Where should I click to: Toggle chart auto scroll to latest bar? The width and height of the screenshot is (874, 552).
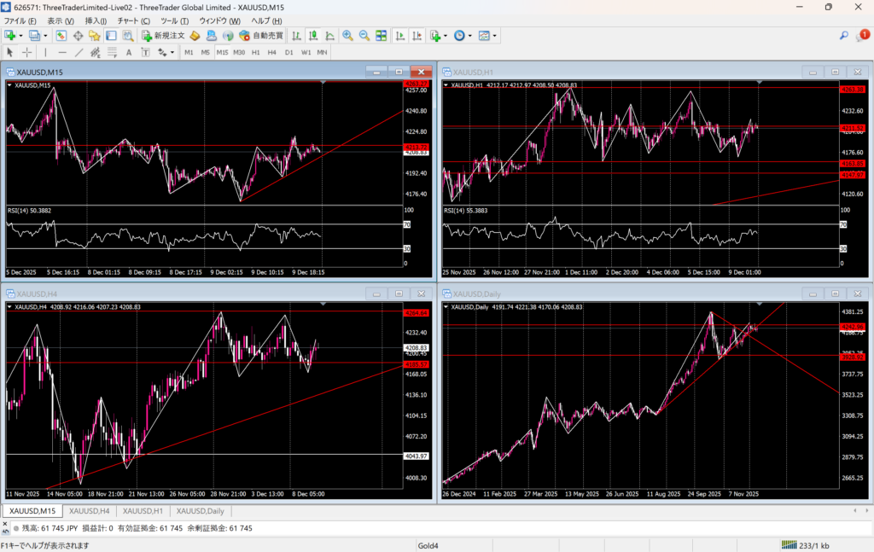tap(399, 36)
